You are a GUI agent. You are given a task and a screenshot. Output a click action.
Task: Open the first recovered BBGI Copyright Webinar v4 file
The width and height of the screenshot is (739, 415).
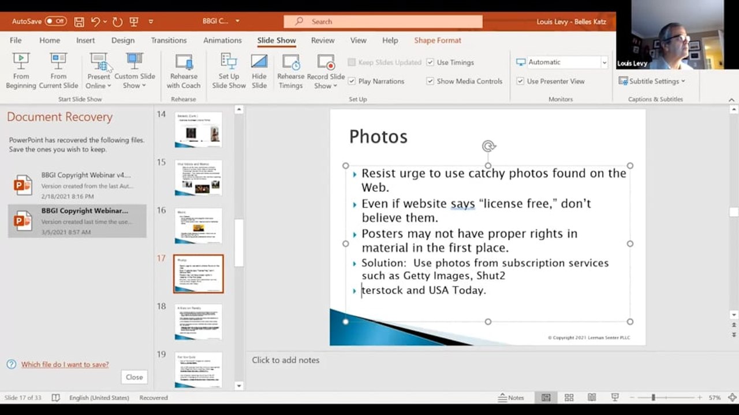coord(77,186)
